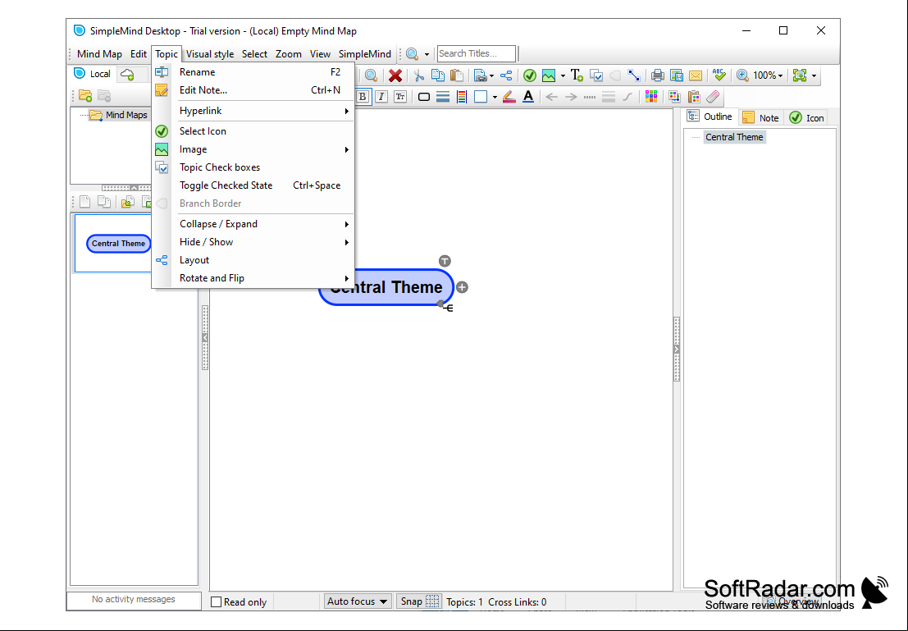Select the Local tab

coord(93,74)
